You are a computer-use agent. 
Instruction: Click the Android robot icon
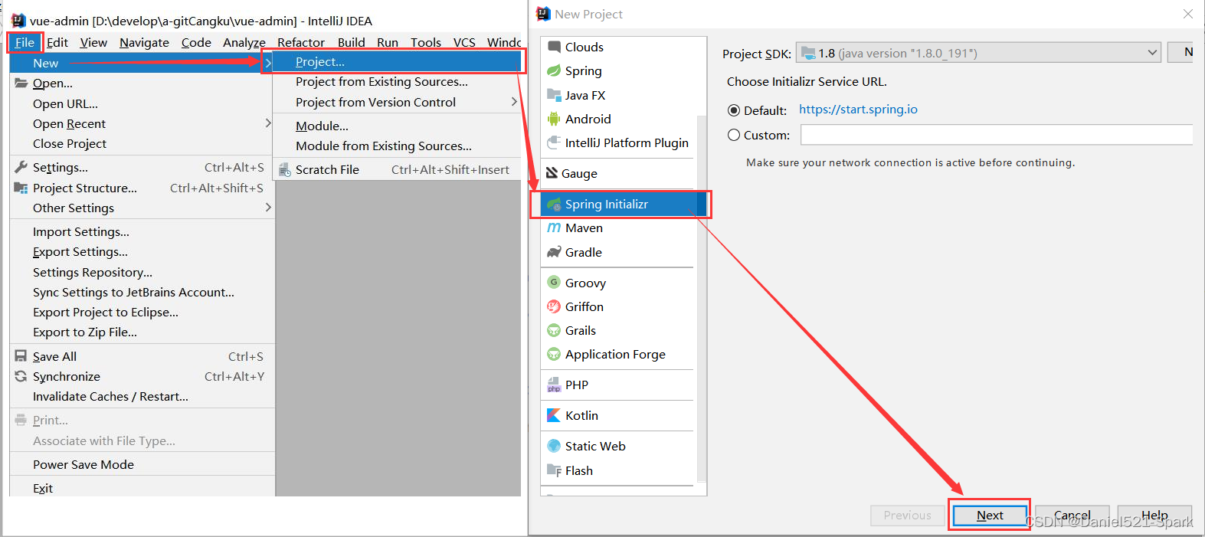tap(553, 119)
